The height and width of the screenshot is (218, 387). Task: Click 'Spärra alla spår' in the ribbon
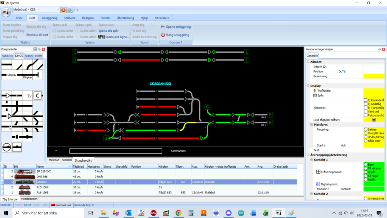pyautogui.click(x=108, y=30)
